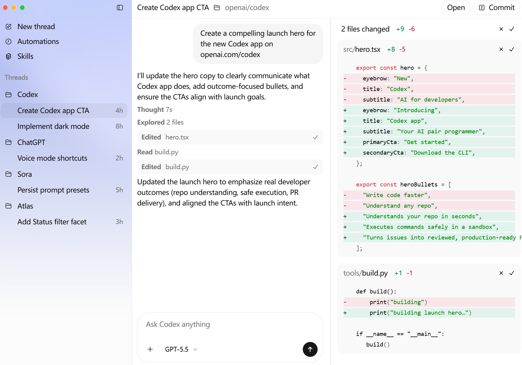Click the ChatGPT project folder icon

[x=8, y=142]
